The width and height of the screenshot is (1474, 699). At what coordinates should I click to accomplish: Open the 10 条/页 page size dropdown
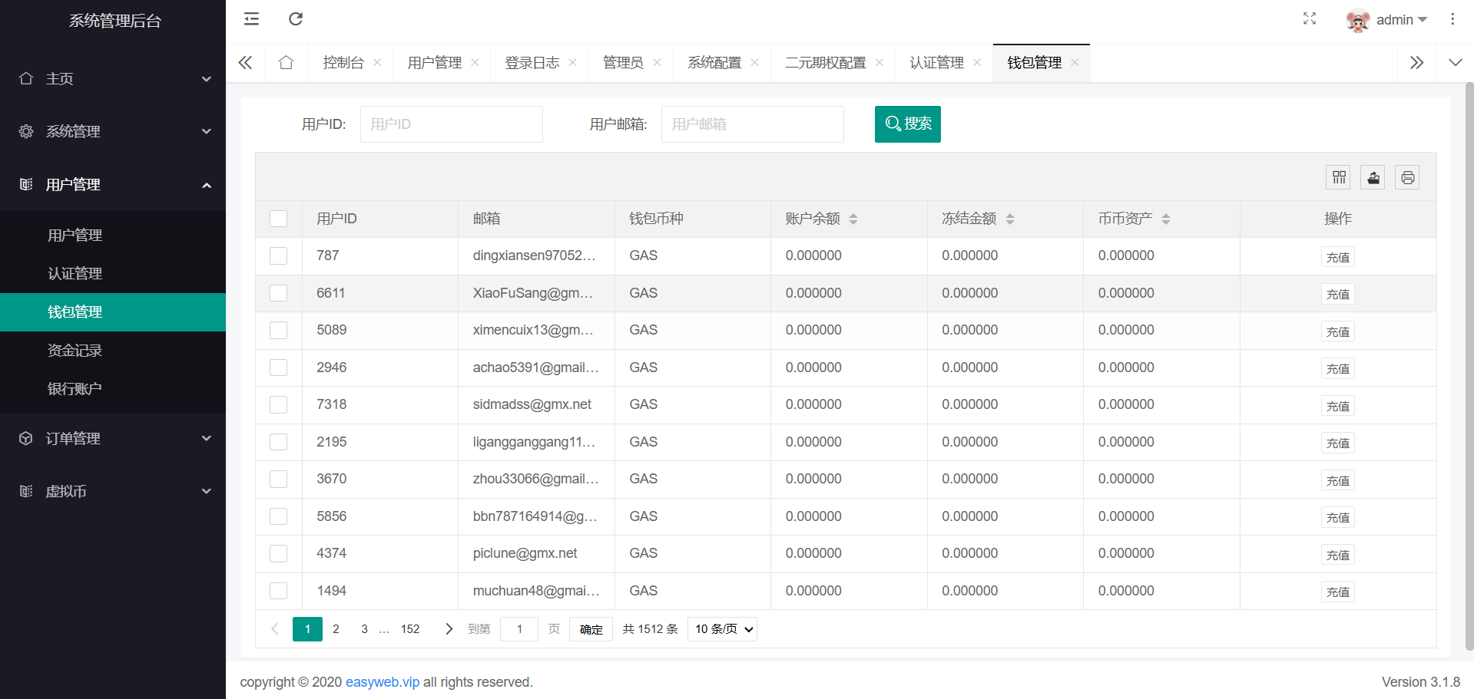click(x=722, y=629)
